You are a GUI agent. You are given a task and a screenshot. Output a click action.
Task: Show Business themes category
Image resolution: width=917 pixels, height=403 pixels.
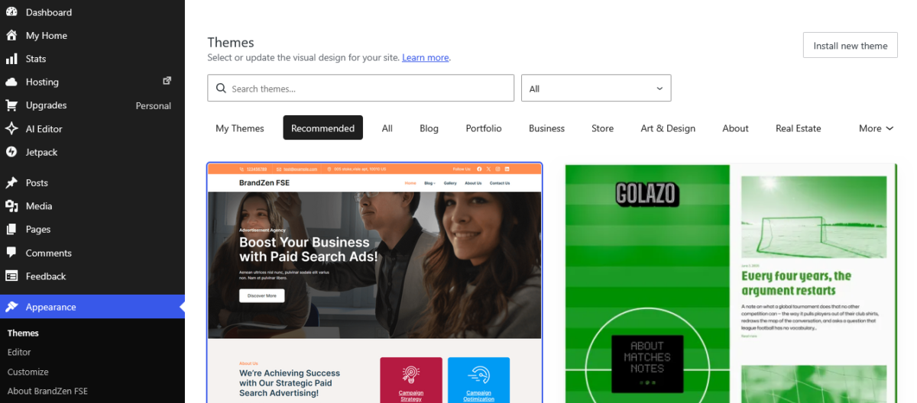[x=546, y=128]
